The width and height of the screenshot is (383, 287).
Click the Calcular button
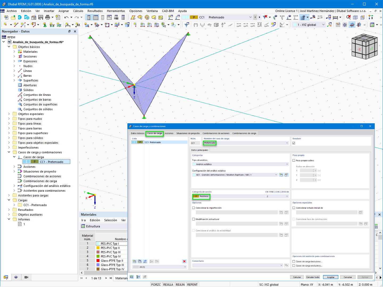(x=297, y=277)
